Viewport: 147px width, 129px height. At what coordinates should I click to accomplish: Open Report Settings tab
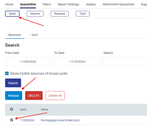pos(68,4)
